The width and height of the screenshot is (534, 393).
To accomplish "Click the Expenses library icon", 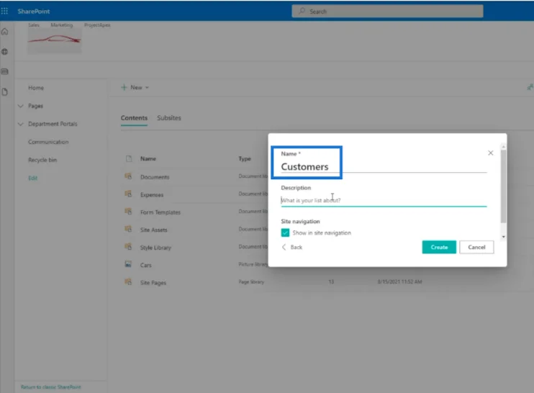I will tap(128, 194).
